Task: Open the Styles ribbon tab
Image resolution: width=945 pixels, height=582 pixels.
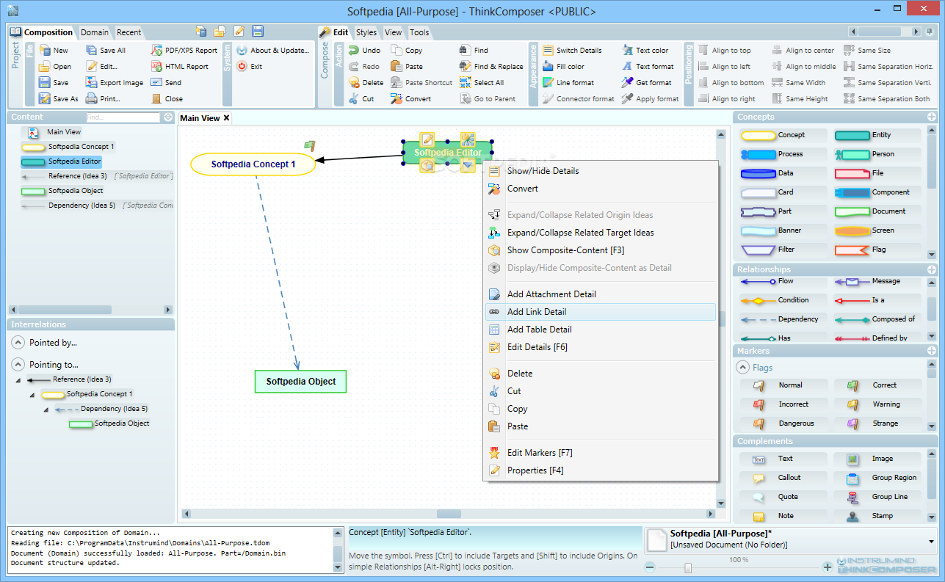Action: (366, 32)
